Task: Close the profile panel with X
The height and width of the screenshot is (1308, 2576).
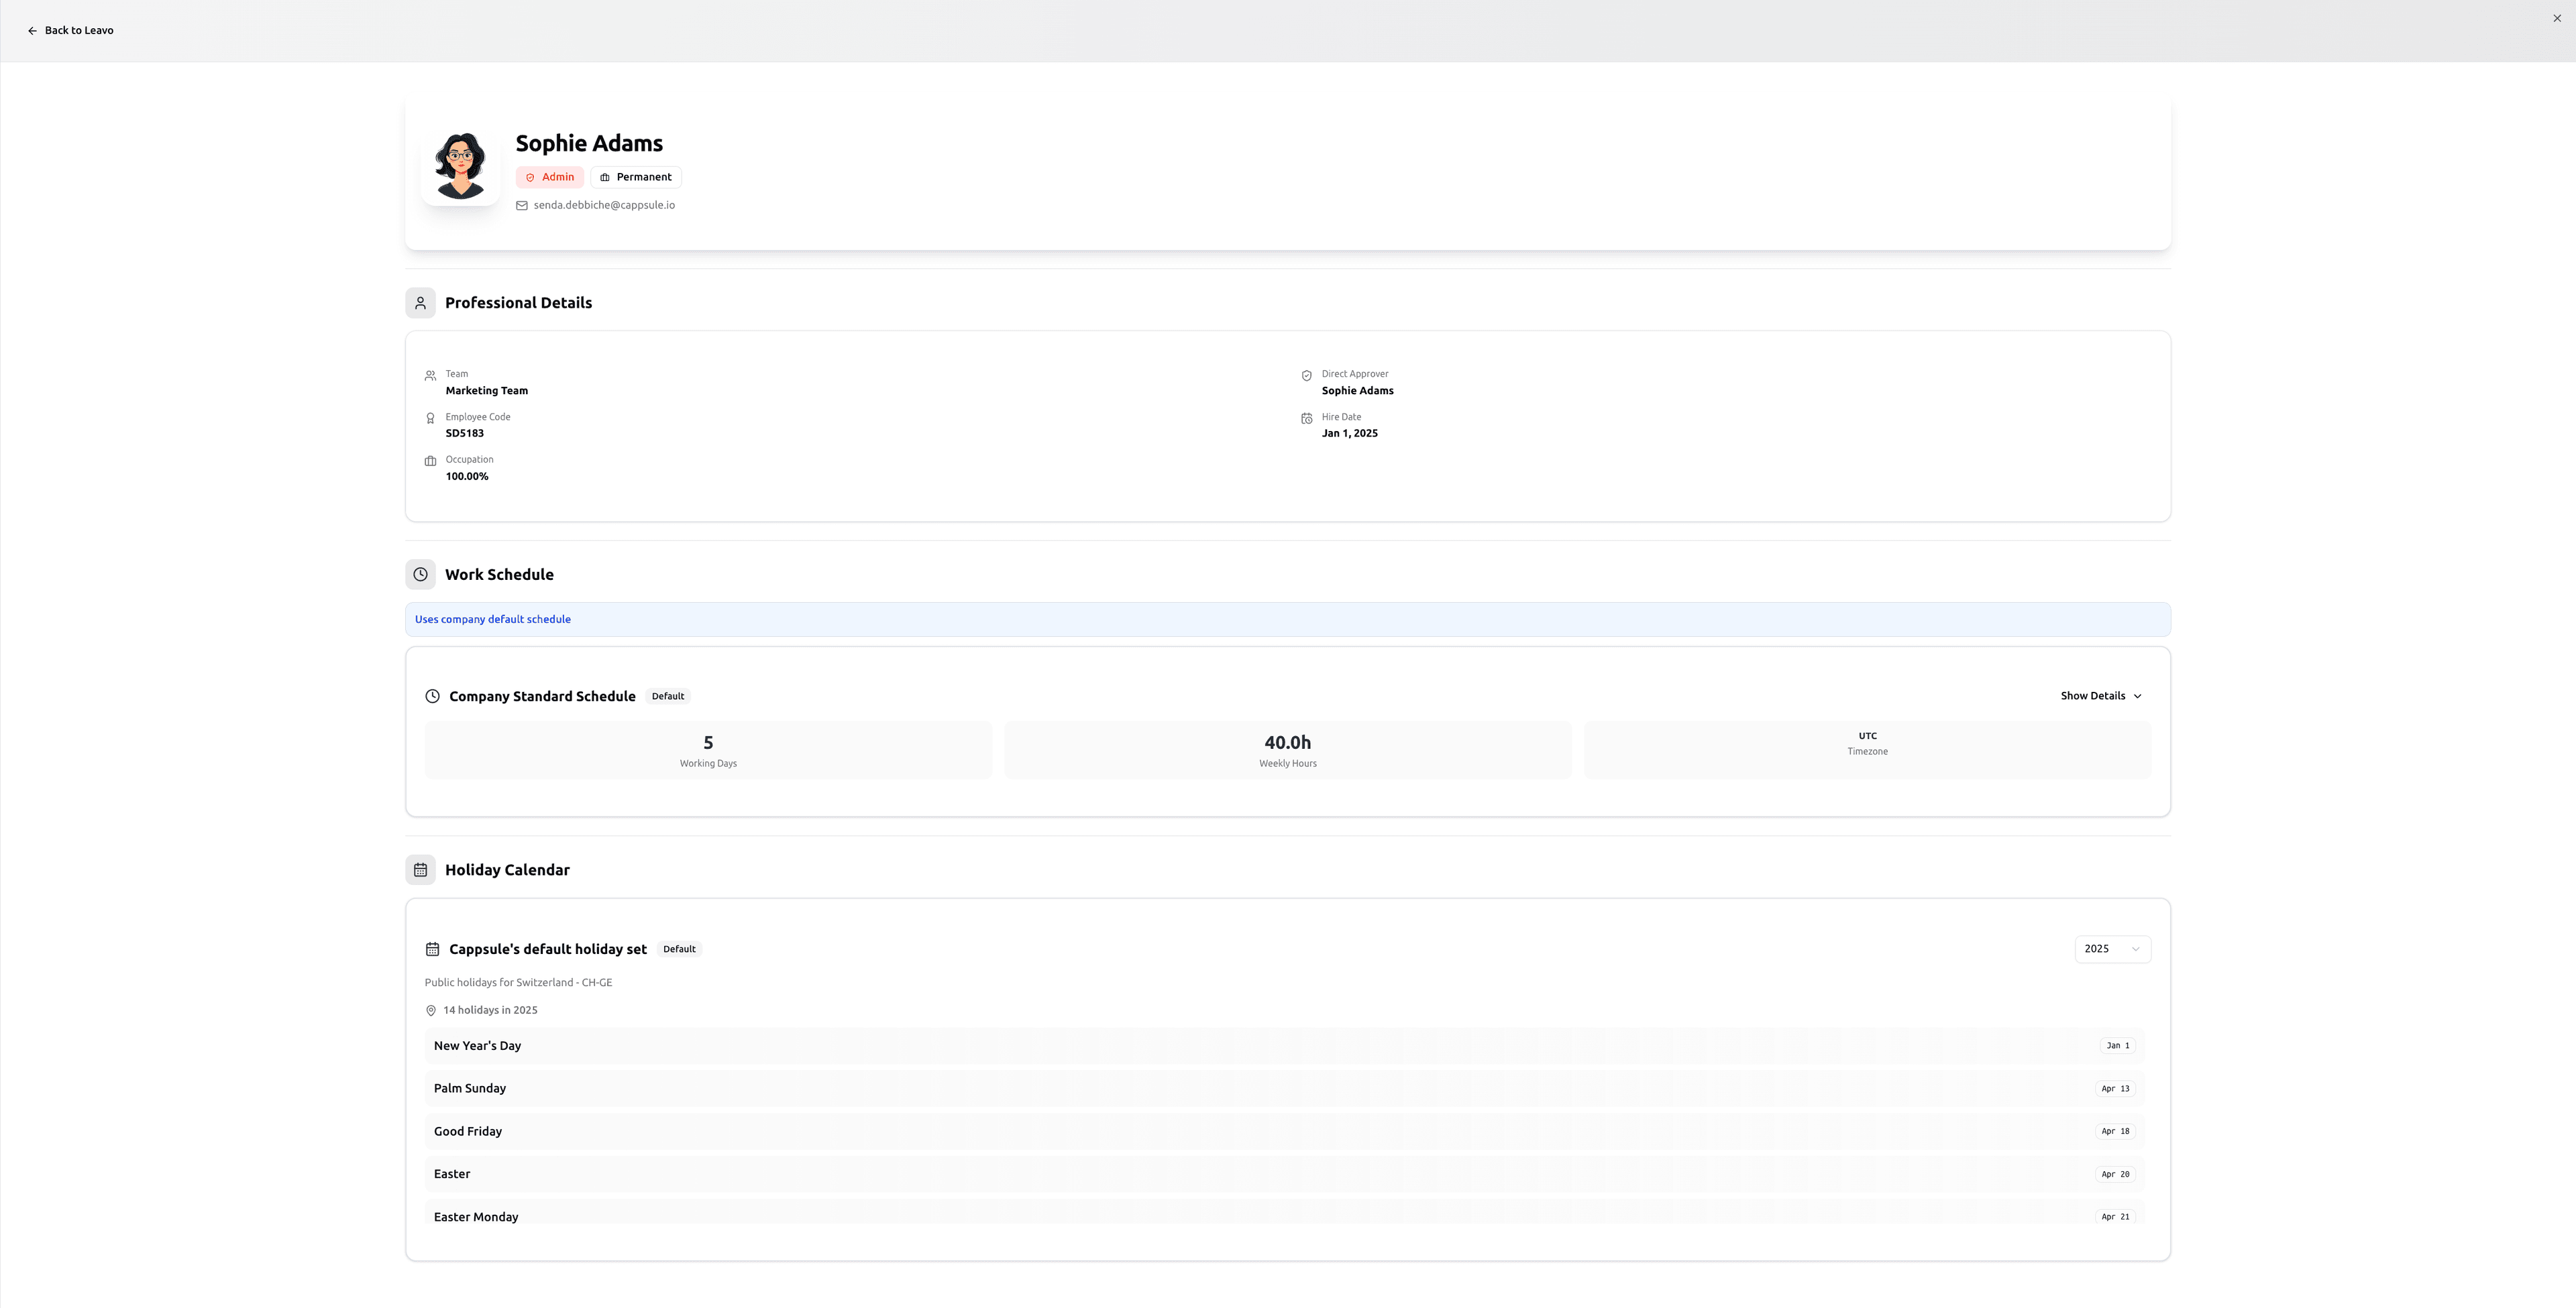Action: pyautogui.click(x=2557, y=18)
